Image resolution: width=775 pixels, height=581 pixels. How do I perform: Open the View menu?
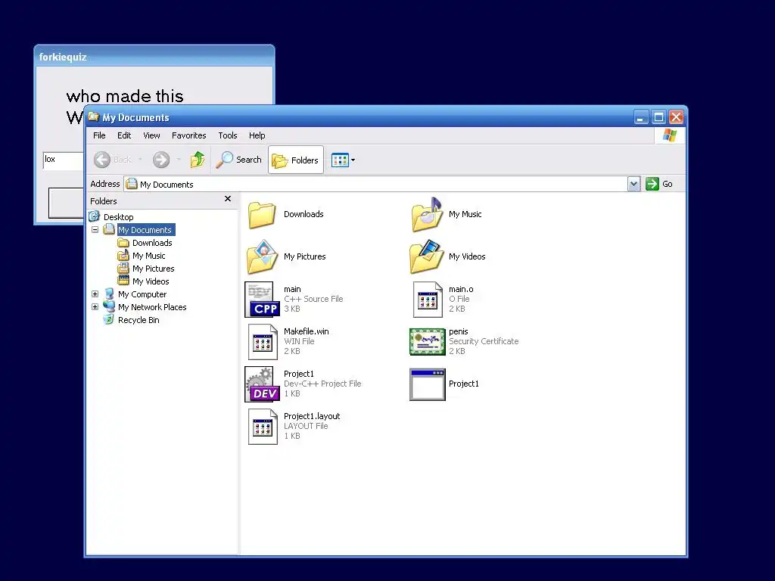(151, 135)
